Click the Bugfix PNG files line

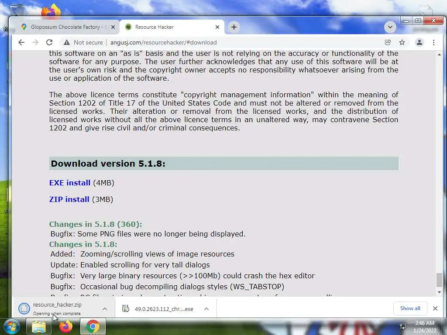pyautogui.click(x=148, y=234)
